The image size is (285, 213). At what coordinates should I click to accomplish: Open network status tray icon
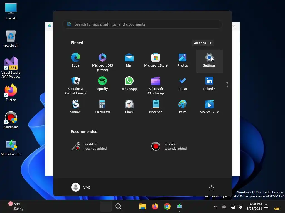coord(233,206)
